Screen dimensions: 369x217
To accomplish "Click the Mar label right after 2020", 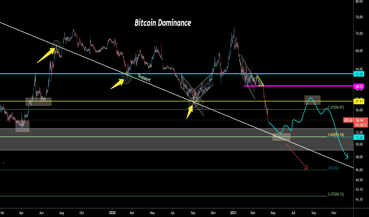I will (132, 213).
